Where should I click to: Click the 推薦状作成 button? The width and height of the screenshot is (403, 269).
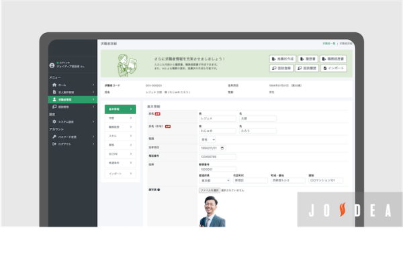(283, 59)
